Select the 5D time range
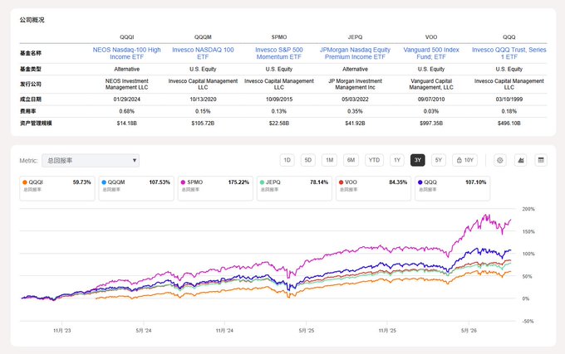The image size is (565, 354). pyautogui.click(x=308, y=160)
